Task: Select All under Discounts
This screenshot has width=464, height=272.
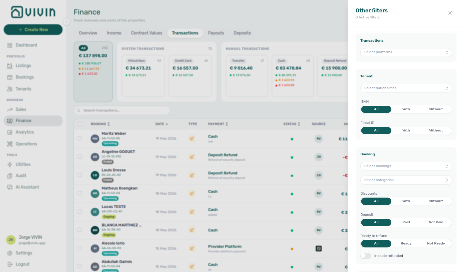Action: pos(376,201)
